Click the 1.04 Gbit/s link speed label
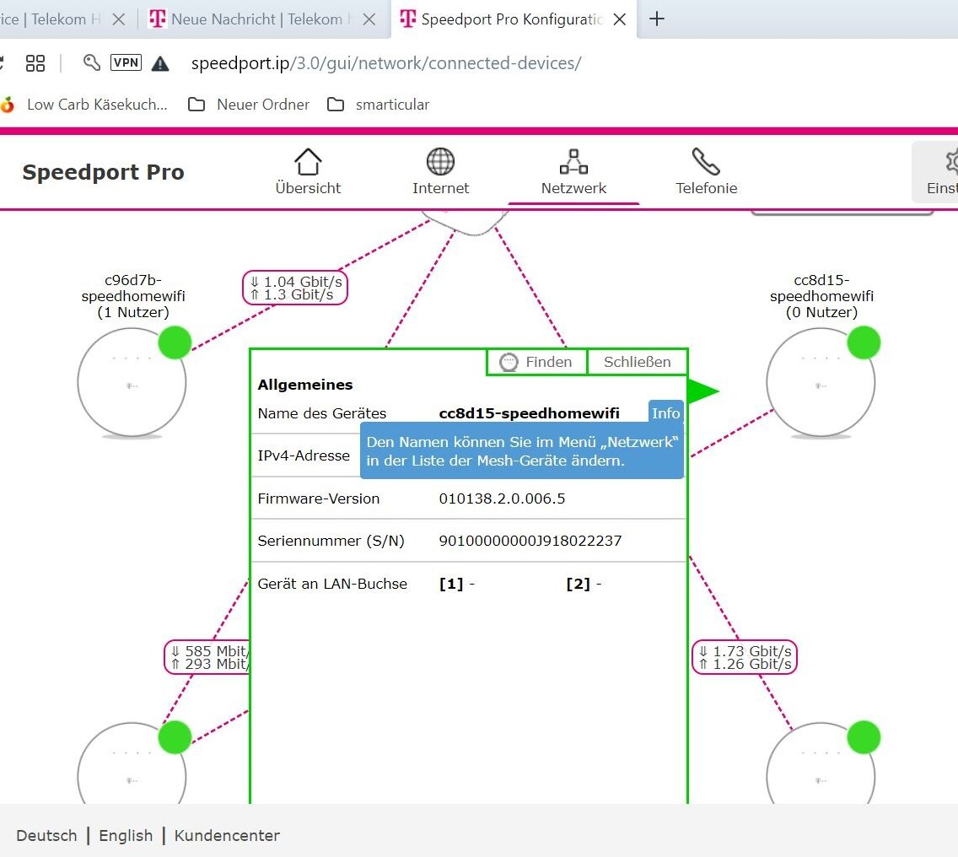Image resolution: width=958 pixels, height=857 pixels. [295, 288]
